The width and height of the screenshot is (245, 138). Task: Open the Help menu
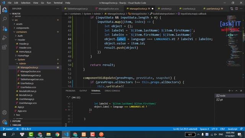pyautogui.click(x=67, y=3)
